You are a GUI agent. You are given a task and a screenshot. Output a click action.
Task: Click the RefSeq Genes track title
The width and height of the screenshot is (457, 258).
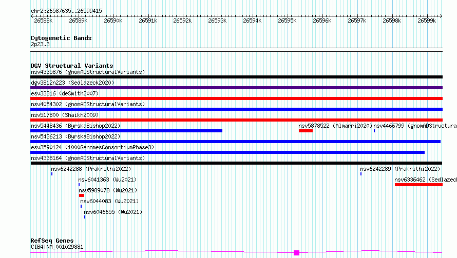[x=52, y=241]
